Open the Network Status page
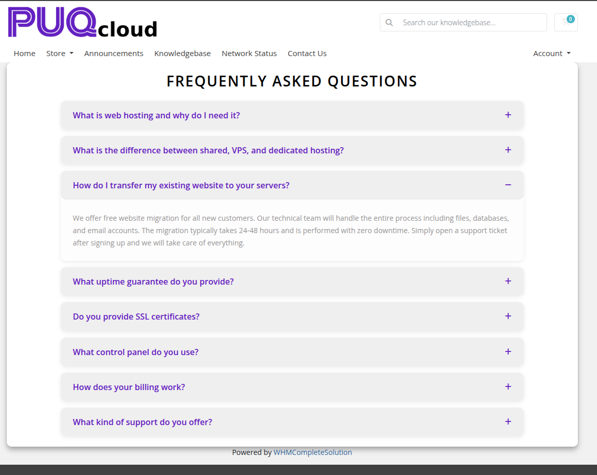Image resolution: width=597 pixels, height=475 pixels. coord(249,54)
